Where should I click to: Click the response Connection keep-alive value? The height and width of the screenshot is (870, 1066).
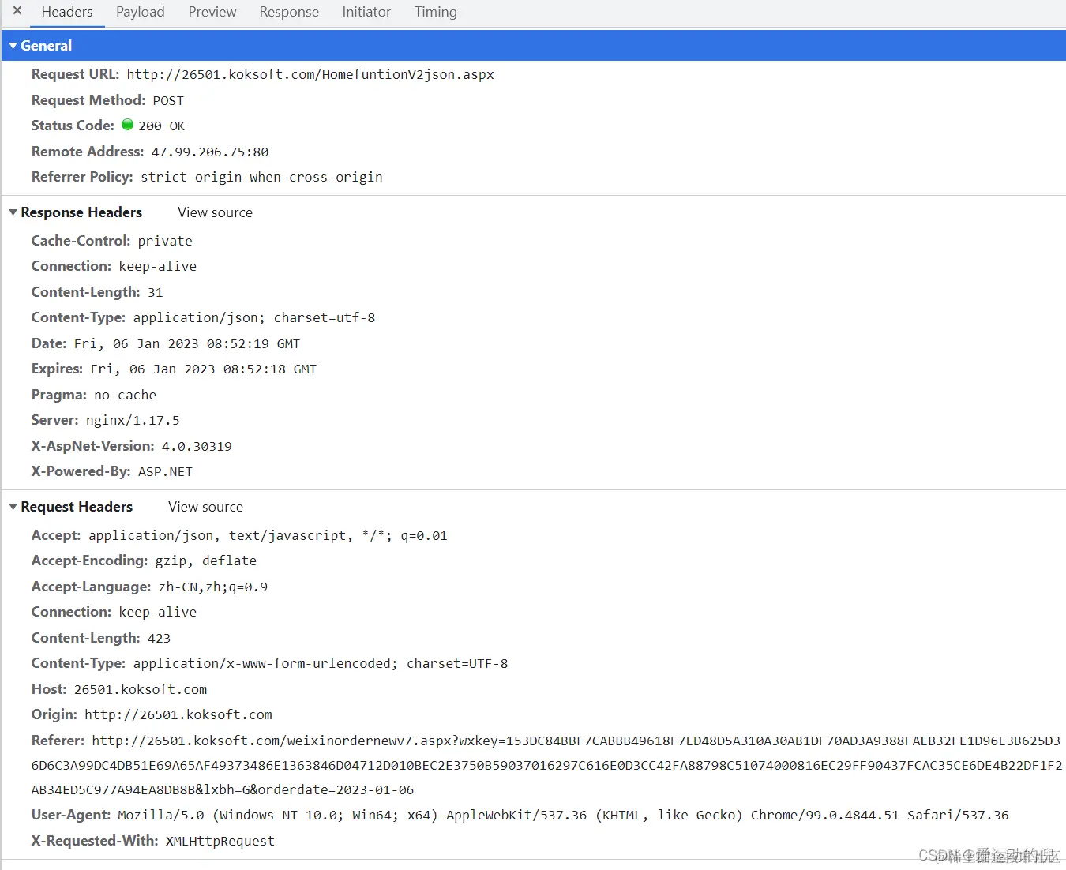(x=158, y=266)
